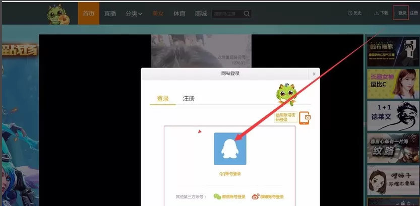Click 注册 in the top bar
Screen dimensions: 420x206
coord(414,13)
